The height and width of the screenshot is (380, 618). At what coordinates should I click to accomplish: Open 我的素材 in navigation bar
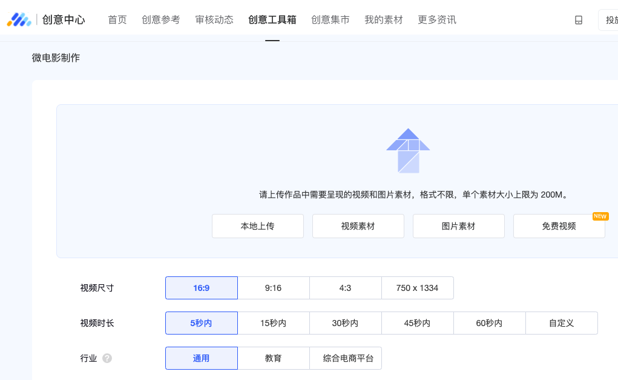pyautogui.click(x=384, y=20)
